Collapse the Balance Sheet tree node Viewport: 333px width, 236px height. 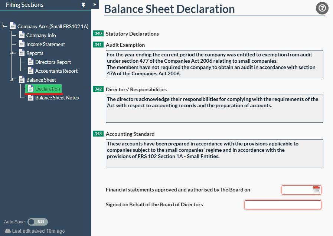(x=12, y=79)
